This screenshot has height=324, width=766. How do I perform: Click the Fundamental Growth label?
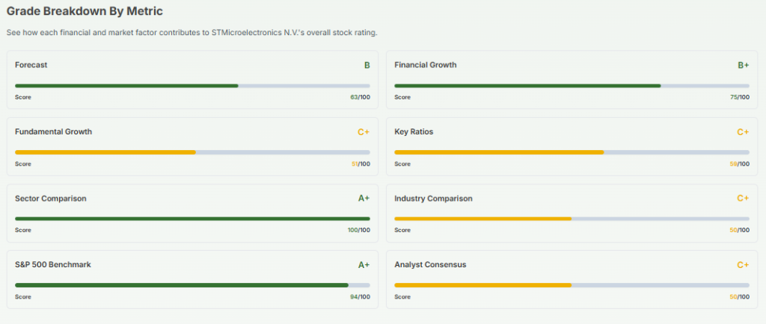53,131
